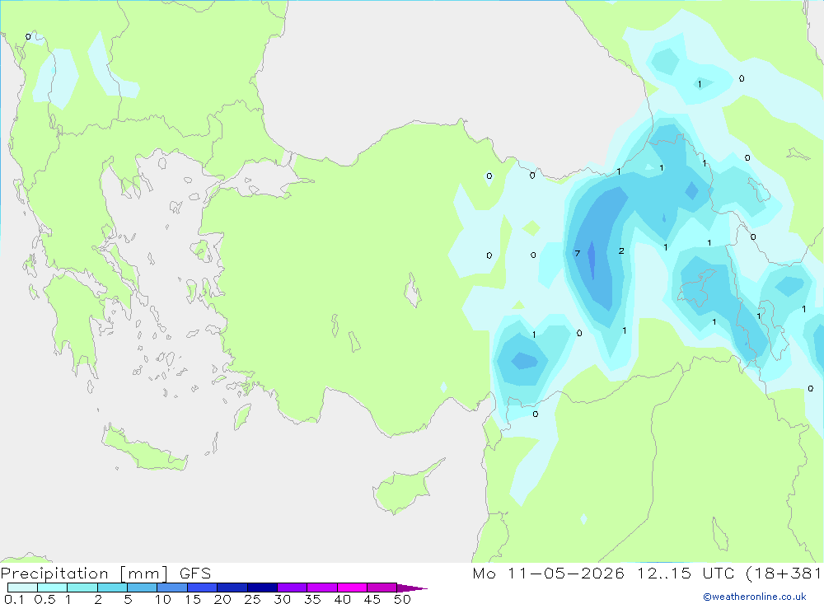The image size is (824, 604).
Task: Click the '(18+381' forecast hour text
Action: click(x=784, y=574)
